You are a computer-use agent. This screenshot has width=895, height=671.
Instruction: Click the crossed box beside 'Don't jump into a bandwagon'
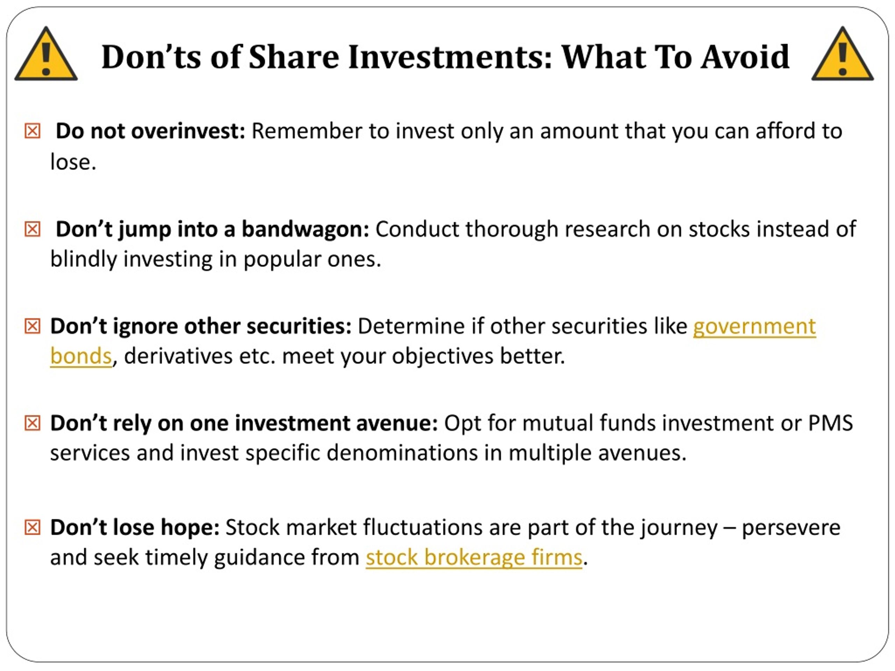pyautogui.click(x=33, y=229)
